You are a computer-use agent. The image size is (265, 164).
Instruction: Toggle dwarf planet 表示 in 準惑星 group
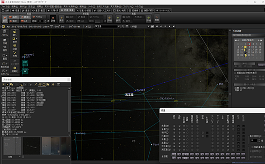coord(62,19)
